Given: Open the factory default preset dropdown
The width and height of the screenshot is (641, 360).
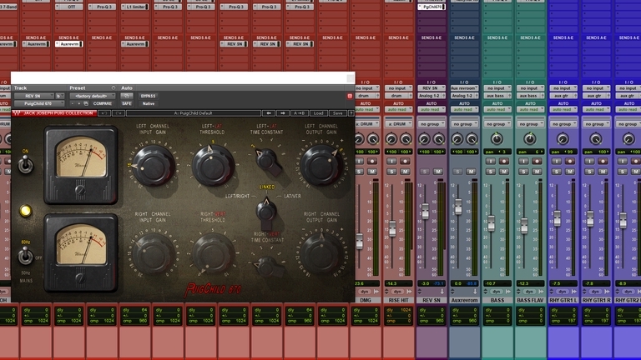Looking at the screenshot, I should [x=93, y=96].
